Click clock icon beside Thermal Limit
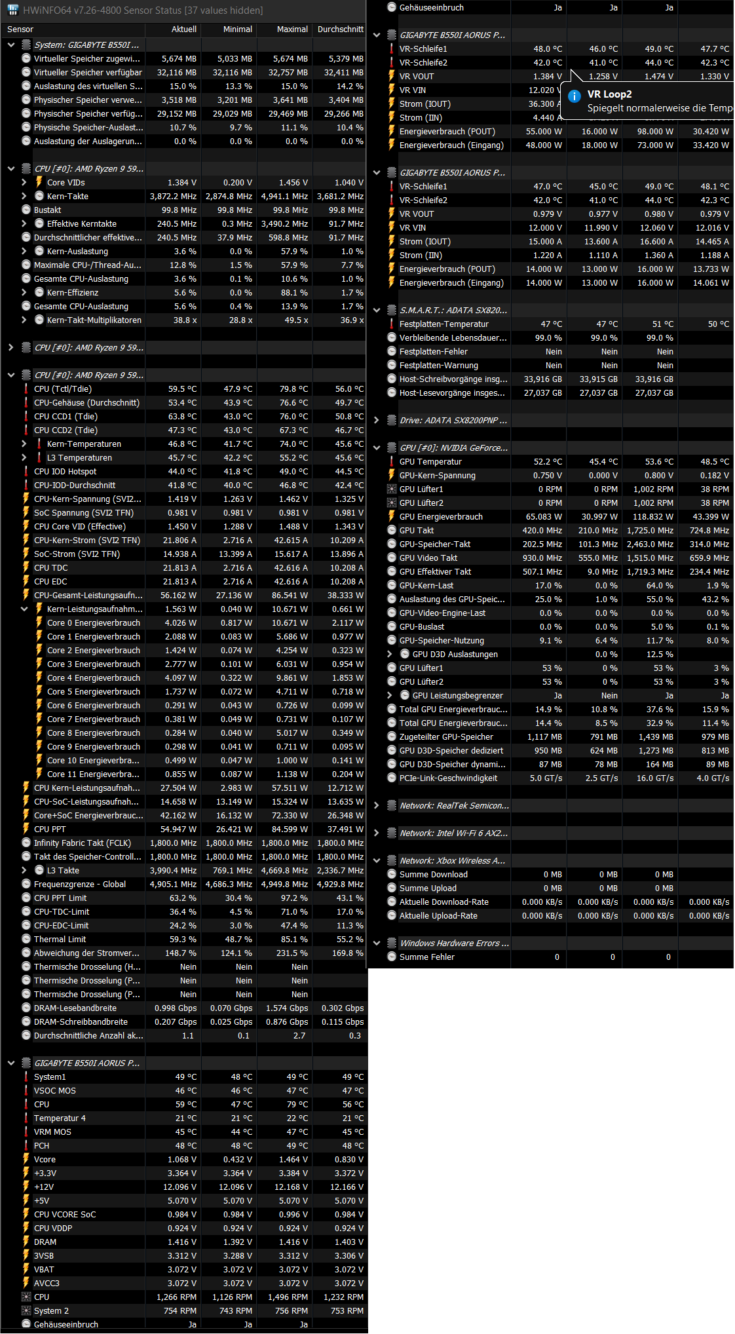The image size is (735, 1334). pyautogui.click(x=26, y=939)
